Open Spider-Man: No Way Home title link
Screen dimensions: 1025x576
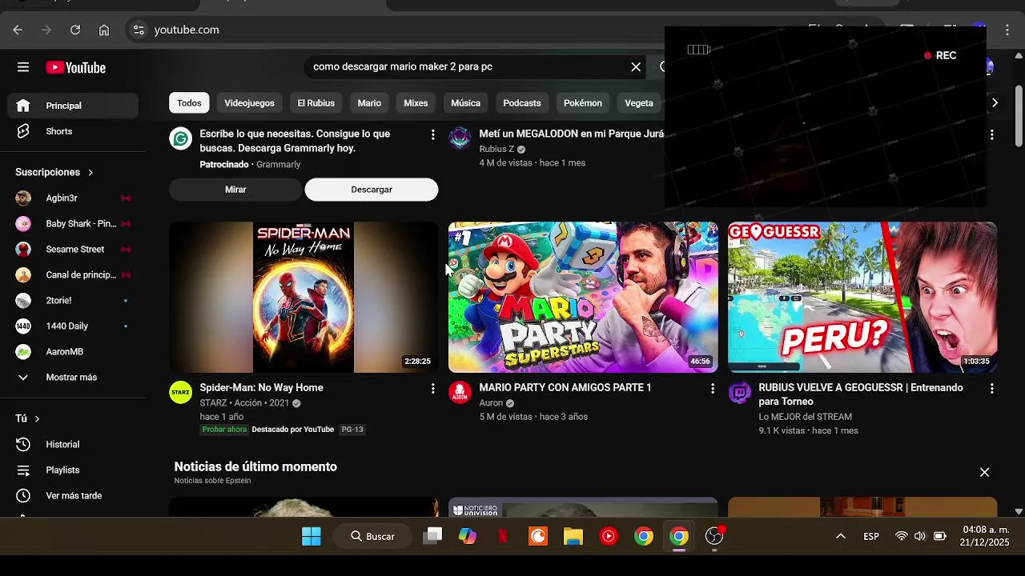tap(261, 388)
